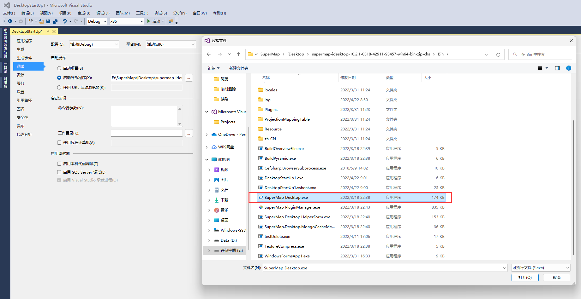
Task: Open the 工具(T) menu
Action: [142, 13]
